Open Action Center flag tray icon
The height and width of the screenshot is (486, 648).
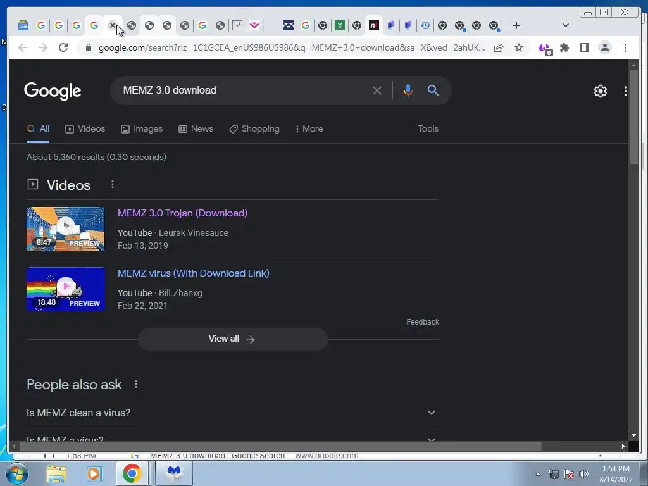569,474
